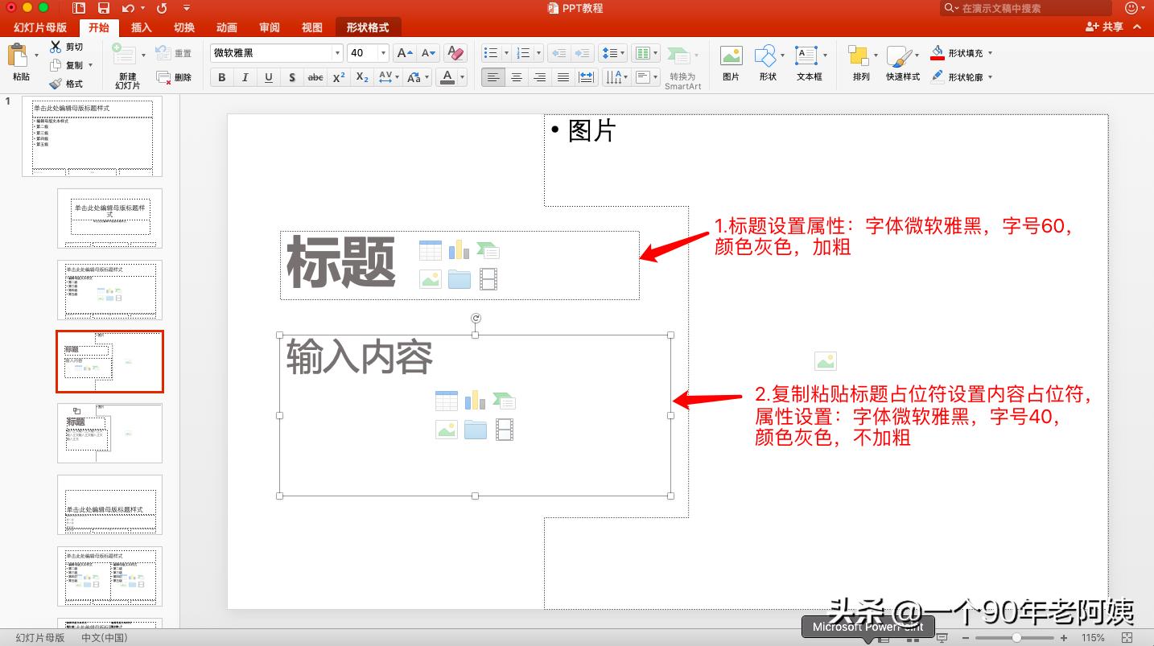Insert a picture using the 图片 icon
The width and height of the screenshot is (1154, 646).
coord(730,56)
